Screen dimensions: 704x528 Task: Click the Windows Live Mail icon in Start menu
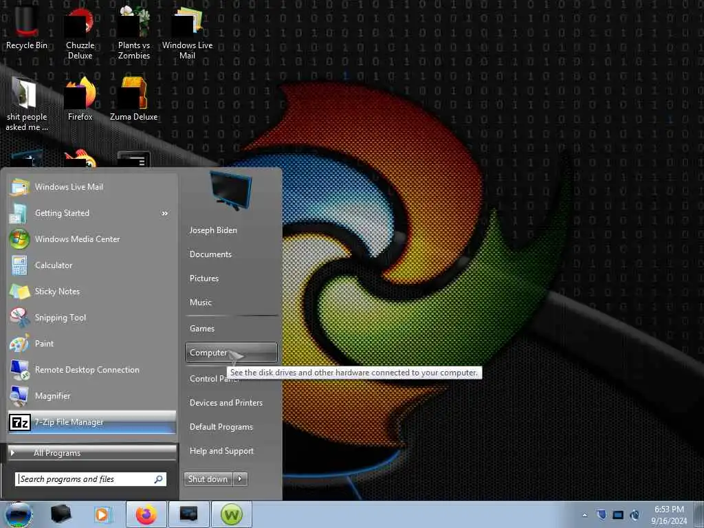pos(20,187)
